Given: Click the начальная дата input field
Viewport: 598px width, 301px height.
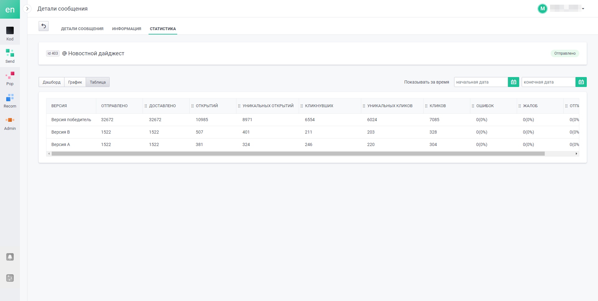Looking at the screenshot, I should pos(481,82).
